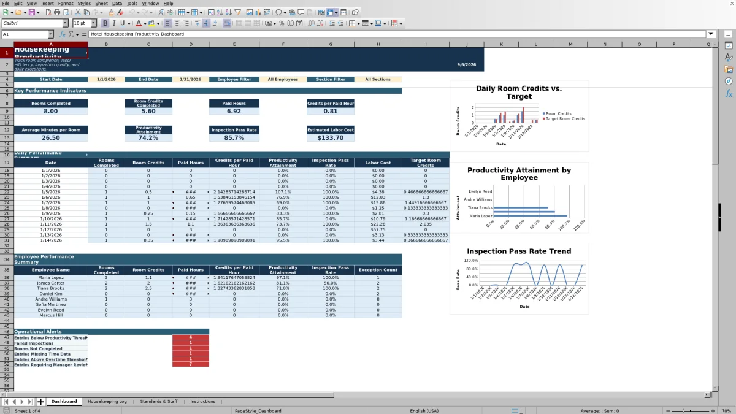
Task: Run the Spelling check icon
Action: pos(170,12)
